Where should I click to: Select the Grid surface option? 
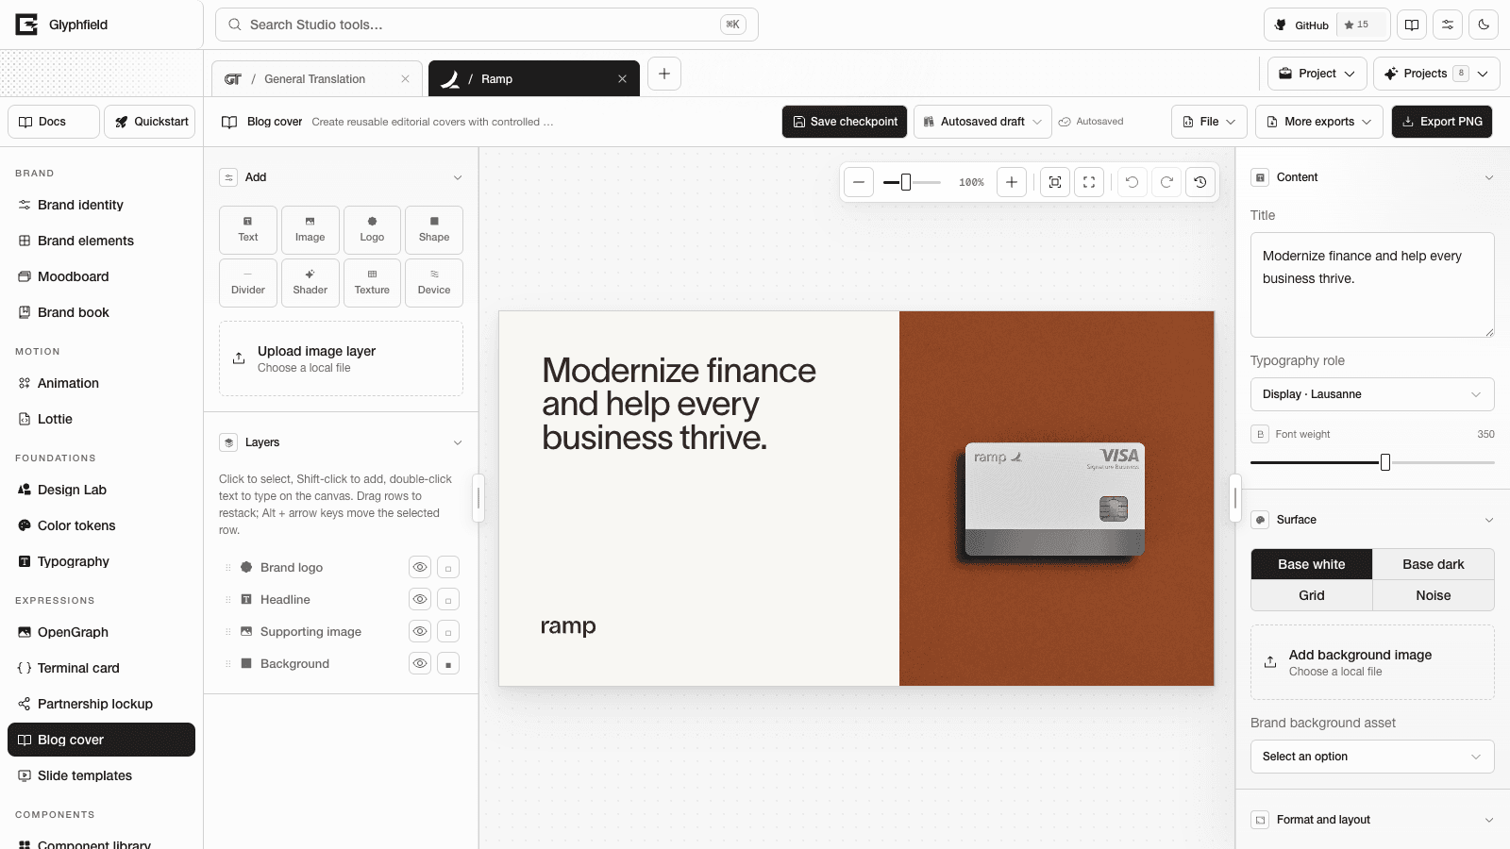click(x=1312, y=595)
